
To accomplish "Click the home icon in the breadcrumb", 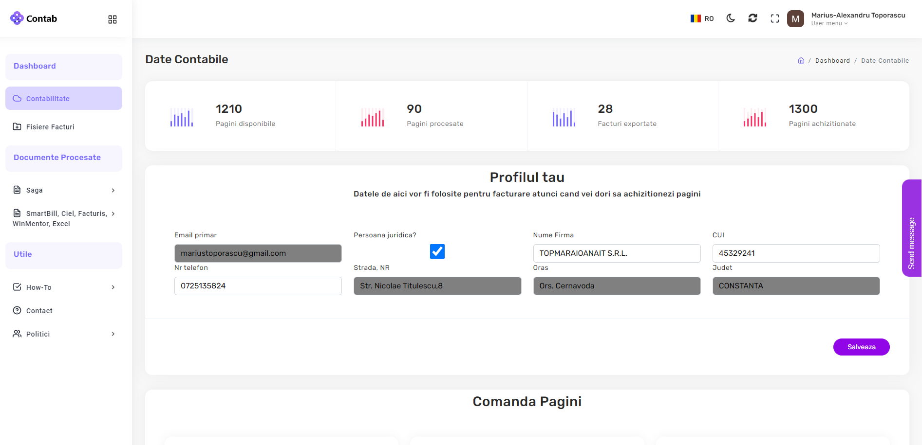I will coord(801,61).
